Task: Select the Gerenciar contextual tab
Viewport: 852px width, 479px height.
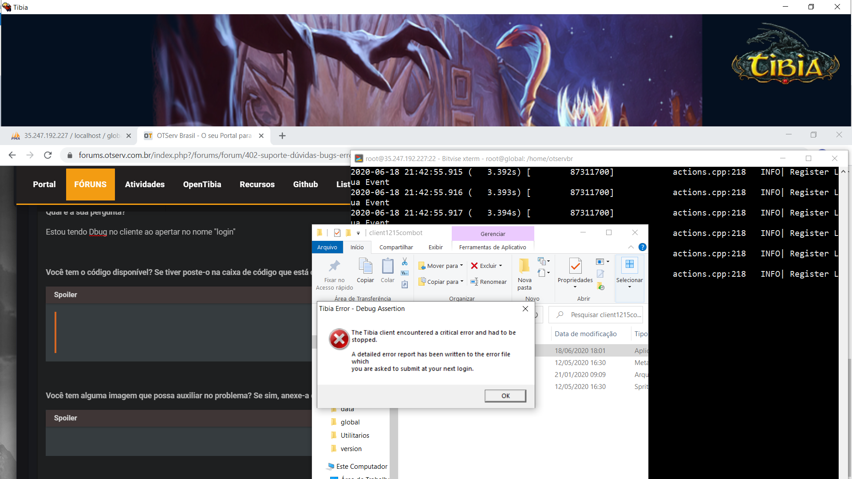Action: click(x=493, y=234)
